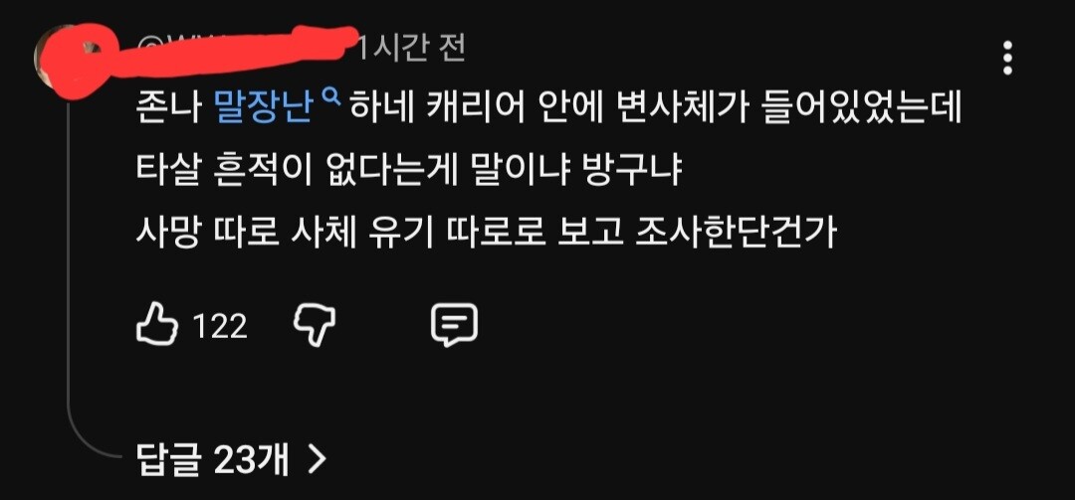Dislike the comment with the thumbs-down icon
The width and height of the screenshot is (1075, 500).
point(315,325)
